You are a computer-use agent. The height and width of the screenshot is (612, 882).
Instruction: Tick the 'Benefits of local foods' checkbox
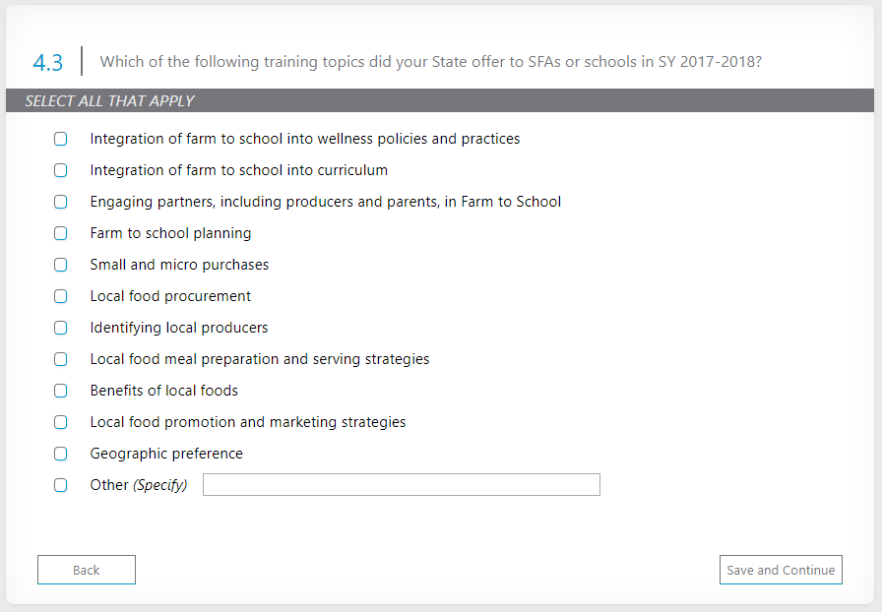61,391
